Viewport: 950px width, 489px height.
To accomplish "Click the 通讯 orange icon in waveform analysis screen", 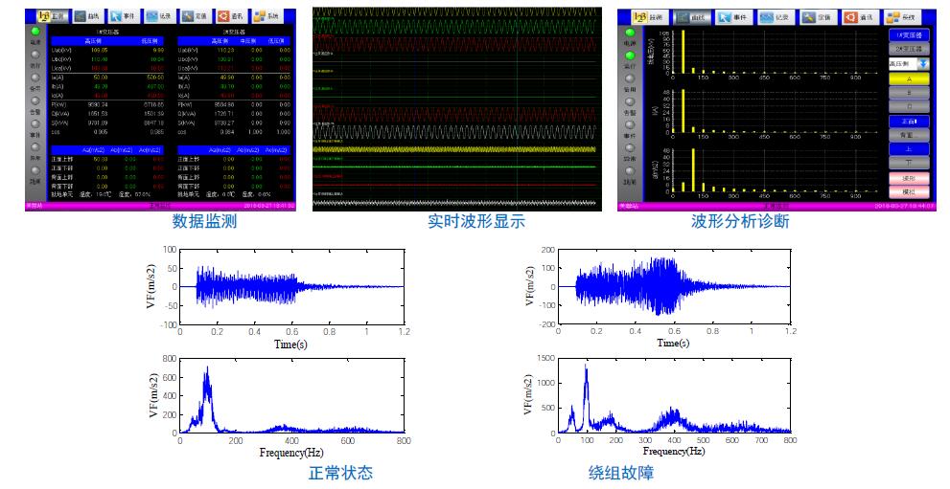I will (x=856, y=17).
